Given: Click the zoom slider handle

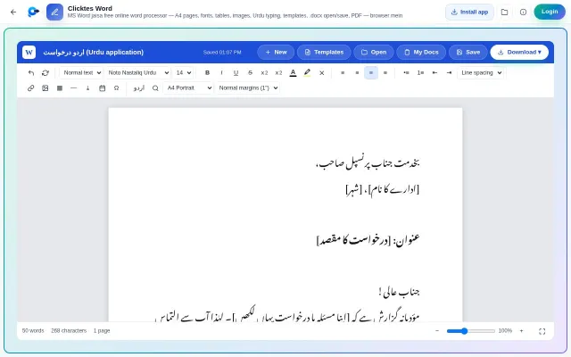Looking at the screenshot, I should [x=464, y=331].
